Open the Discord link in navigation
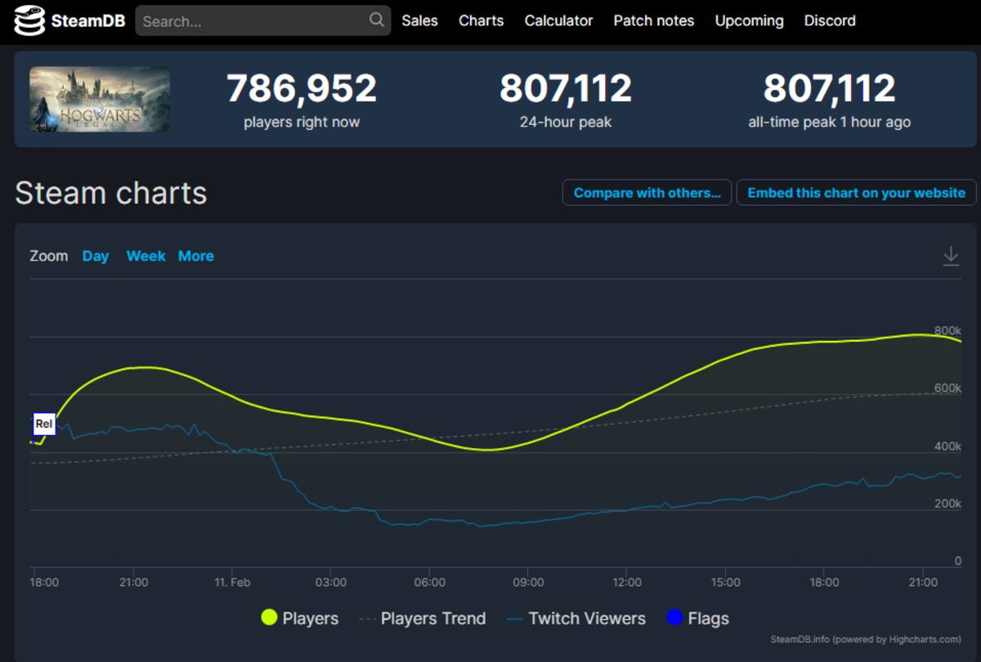Screen dimensions: 981x662 click(830, 20)
